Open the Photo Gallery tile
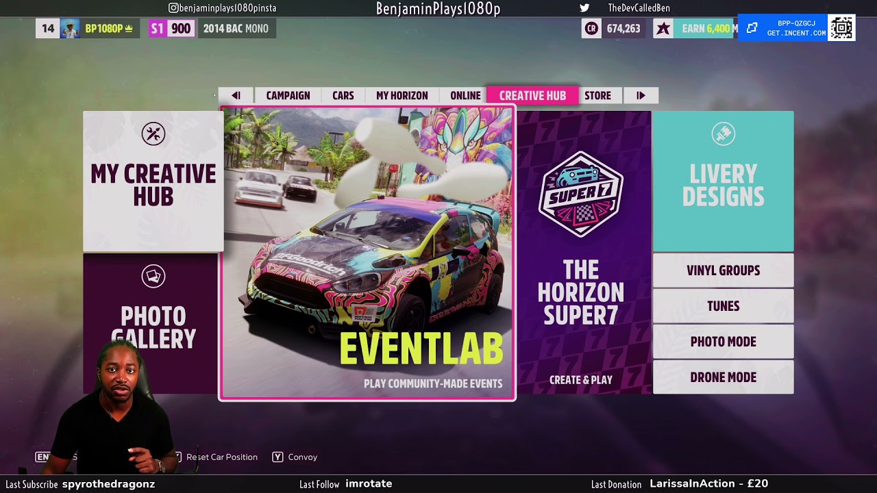This screenshot has width=877, height=493. 152,323
